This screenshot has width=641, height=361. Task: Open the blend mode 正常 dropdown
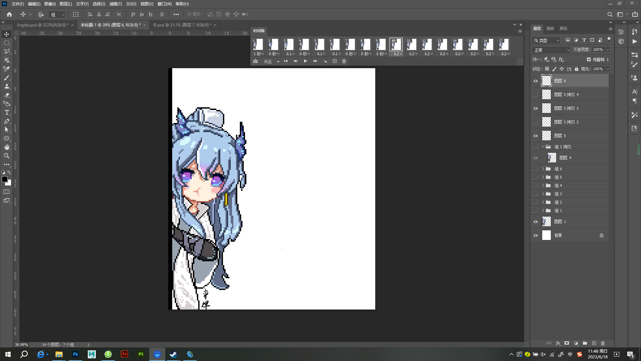pos(551,50)
